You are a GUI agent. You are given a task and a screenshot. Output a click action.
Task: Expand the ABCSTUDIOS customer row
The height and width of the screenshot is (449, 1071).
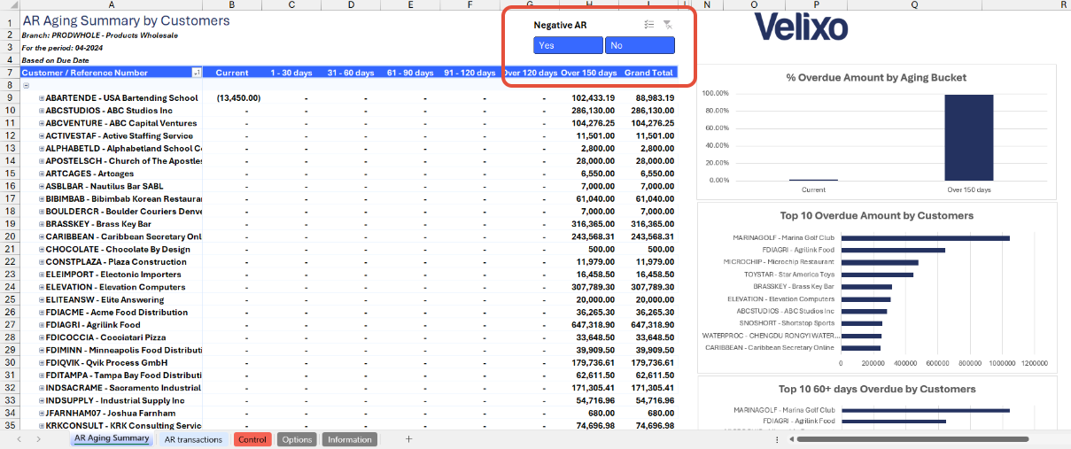pos(42,111)
